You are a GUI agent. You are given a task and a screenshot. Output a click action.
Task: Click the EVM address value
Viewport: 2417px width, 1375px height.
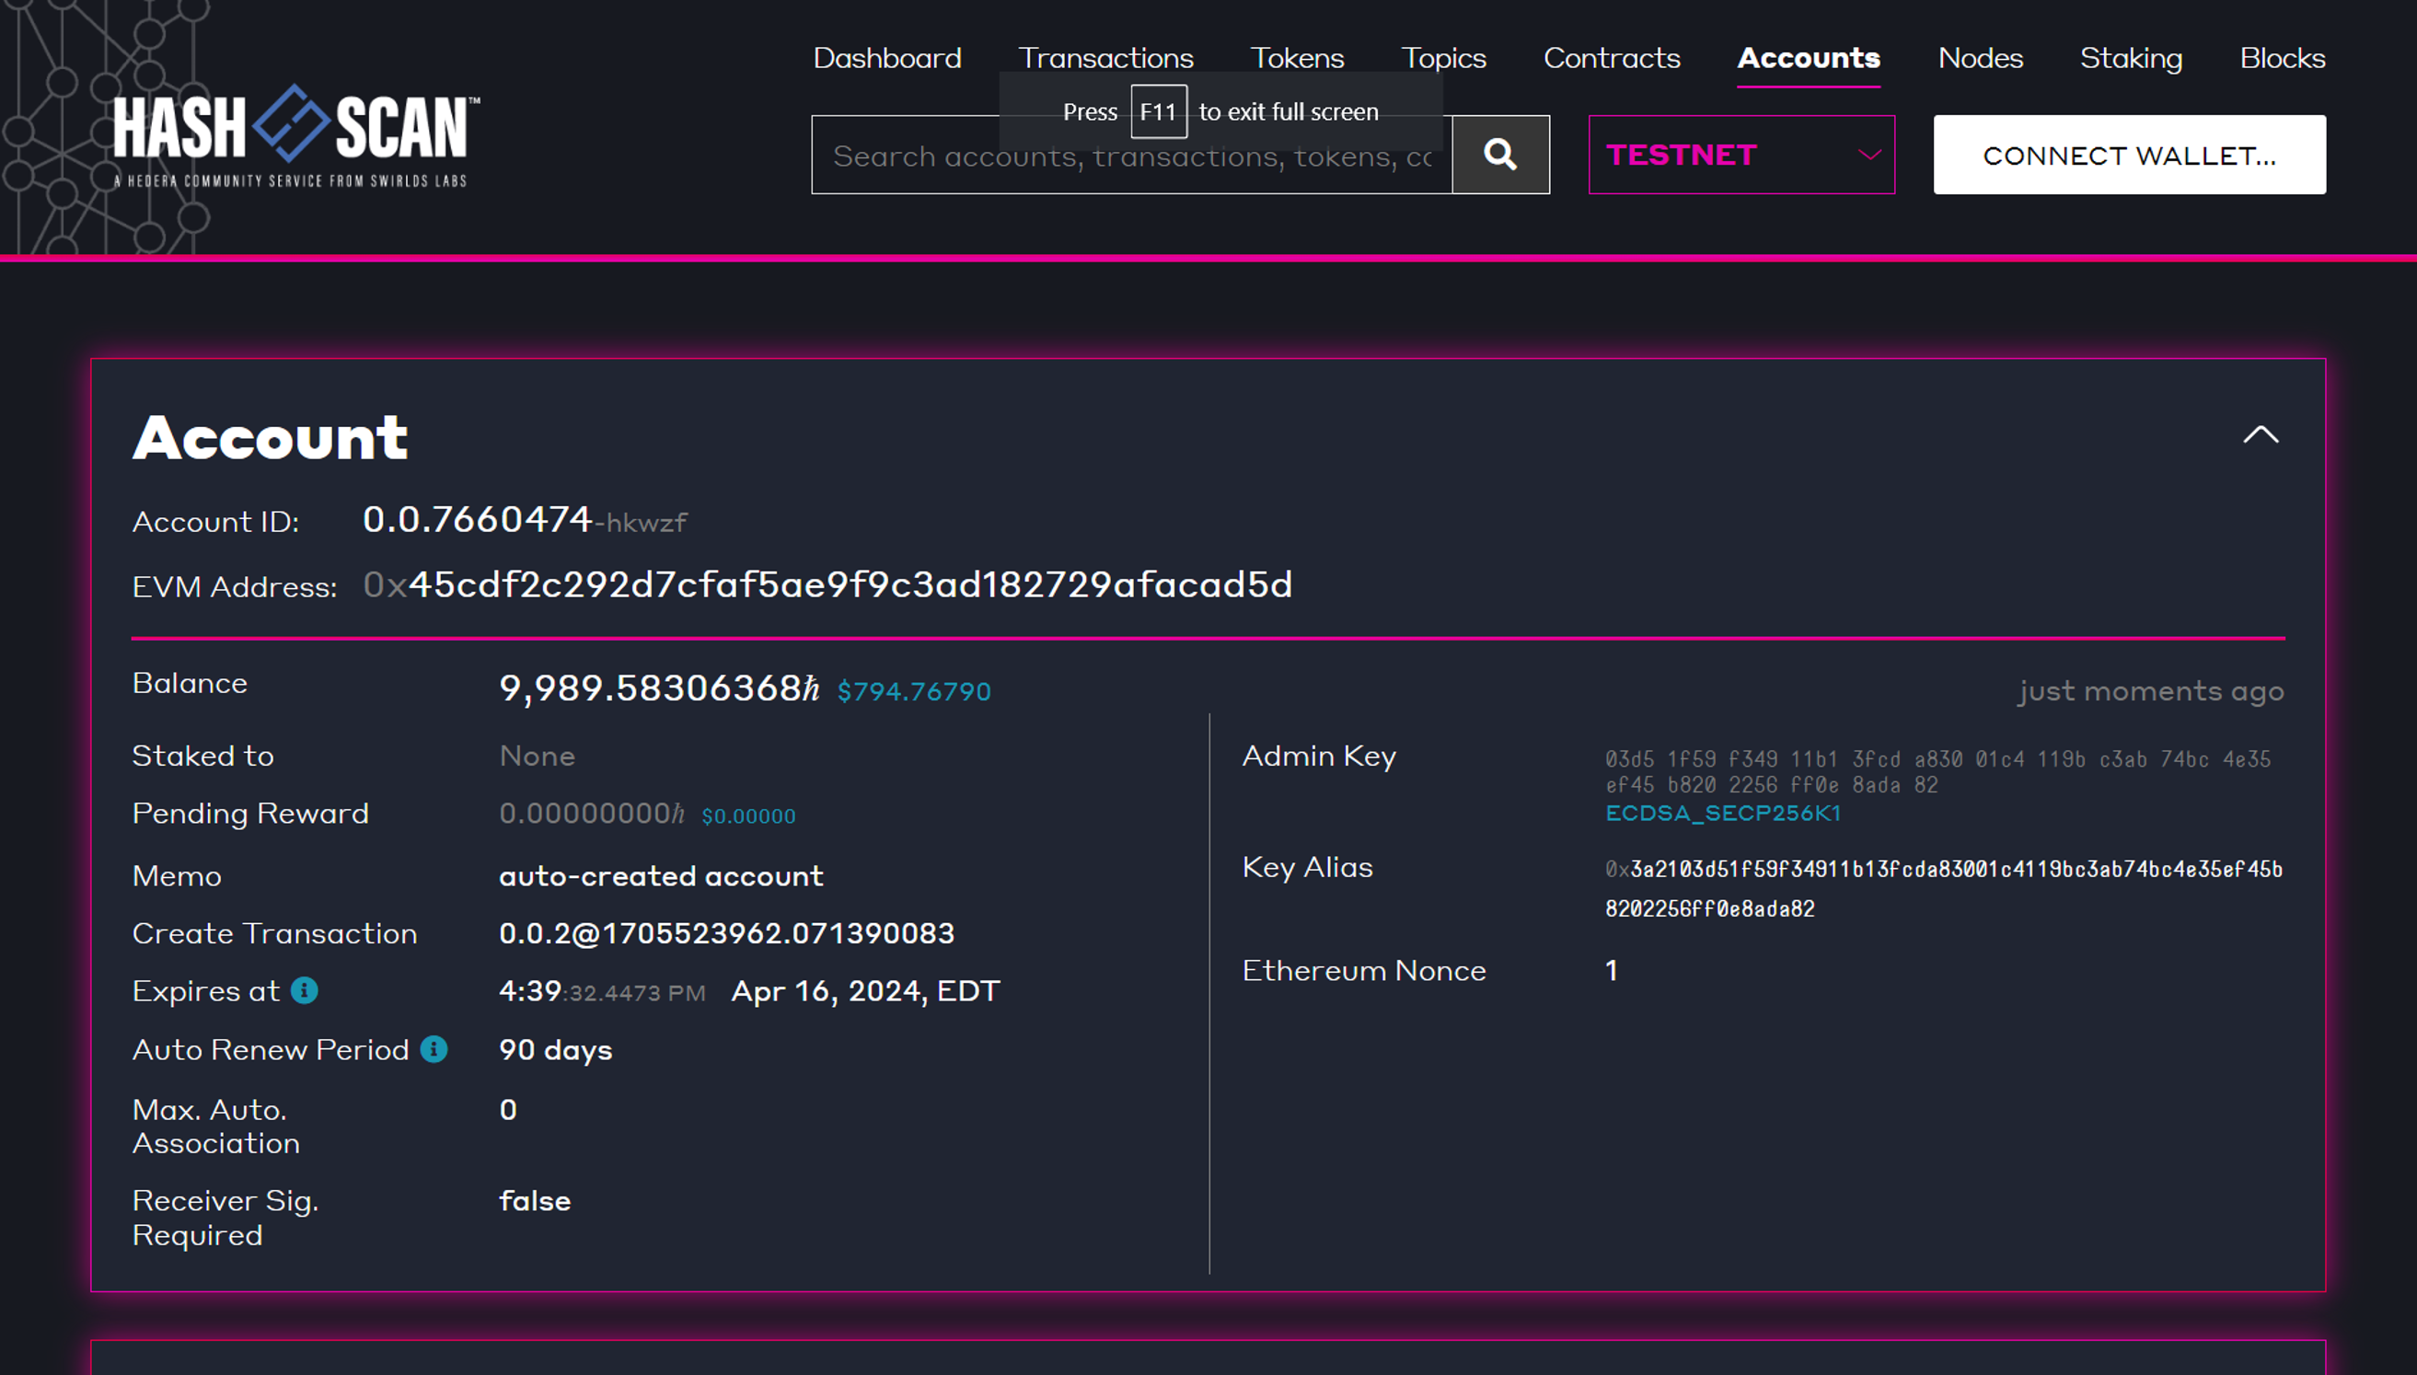click(x=849, y=585)
